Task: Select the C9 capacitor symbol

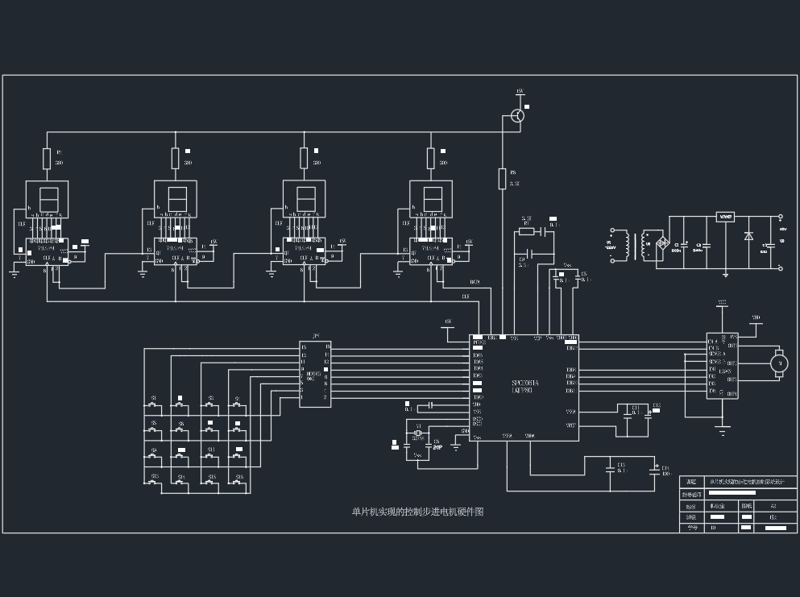Action: [531, 254]
